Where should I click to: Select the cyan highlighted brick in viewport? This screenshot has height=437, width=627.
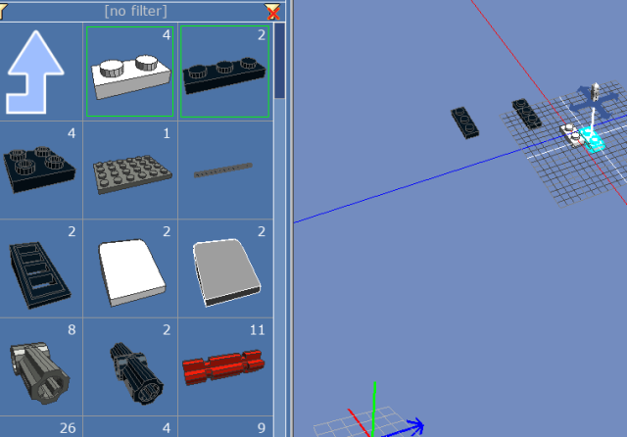pos(593,140)
